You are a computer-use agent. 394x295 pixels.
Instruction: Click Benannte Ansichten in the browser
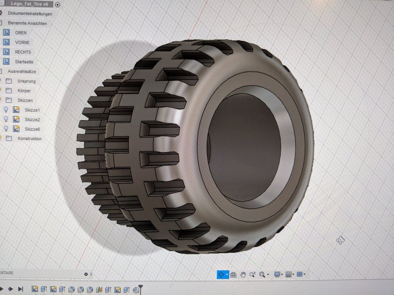click(28, 23)
